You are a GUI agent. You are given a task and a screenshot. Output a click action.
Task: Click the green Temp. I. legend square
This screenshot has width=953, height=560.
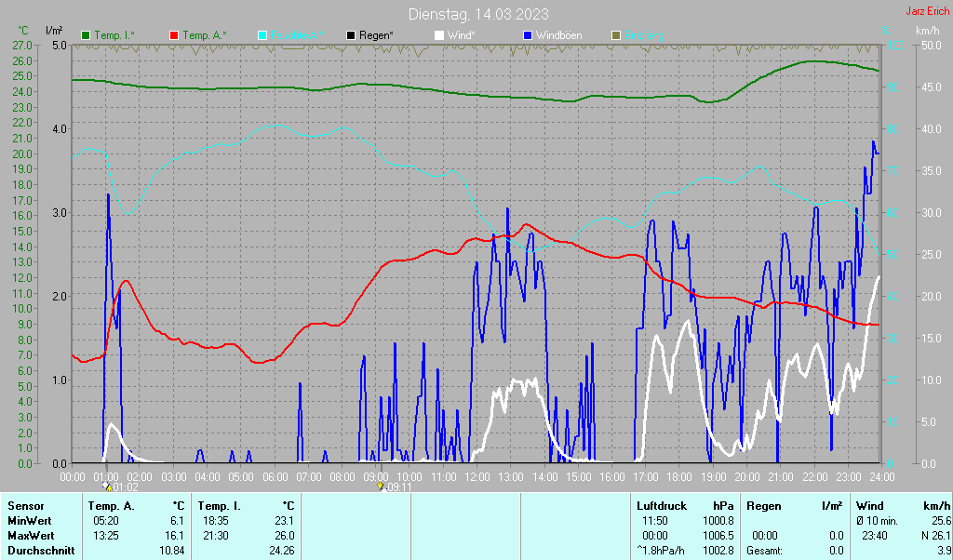(86, 35)
